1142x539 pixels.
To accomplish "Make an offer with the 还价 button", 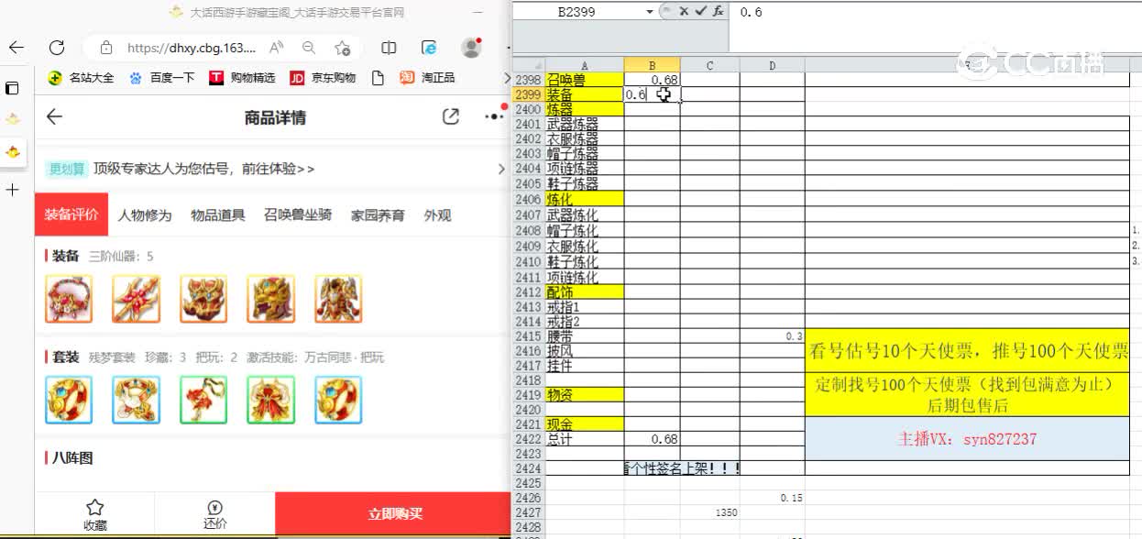I will coord(214,515).
